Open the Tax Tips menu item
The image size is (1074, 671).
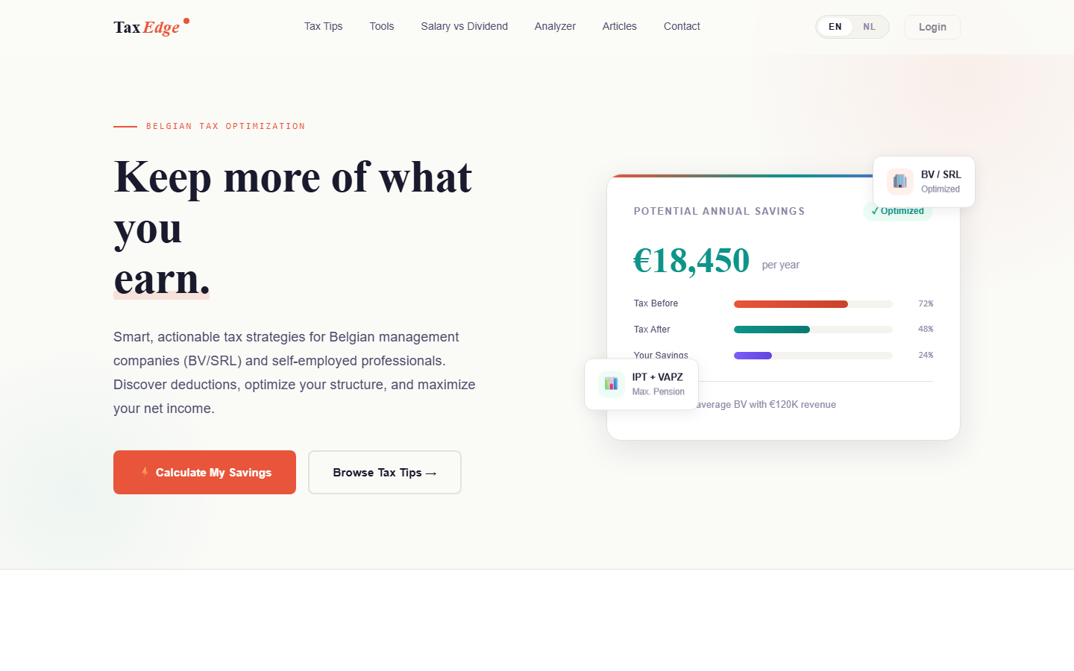pyautogui.click(x=324, y=26)
